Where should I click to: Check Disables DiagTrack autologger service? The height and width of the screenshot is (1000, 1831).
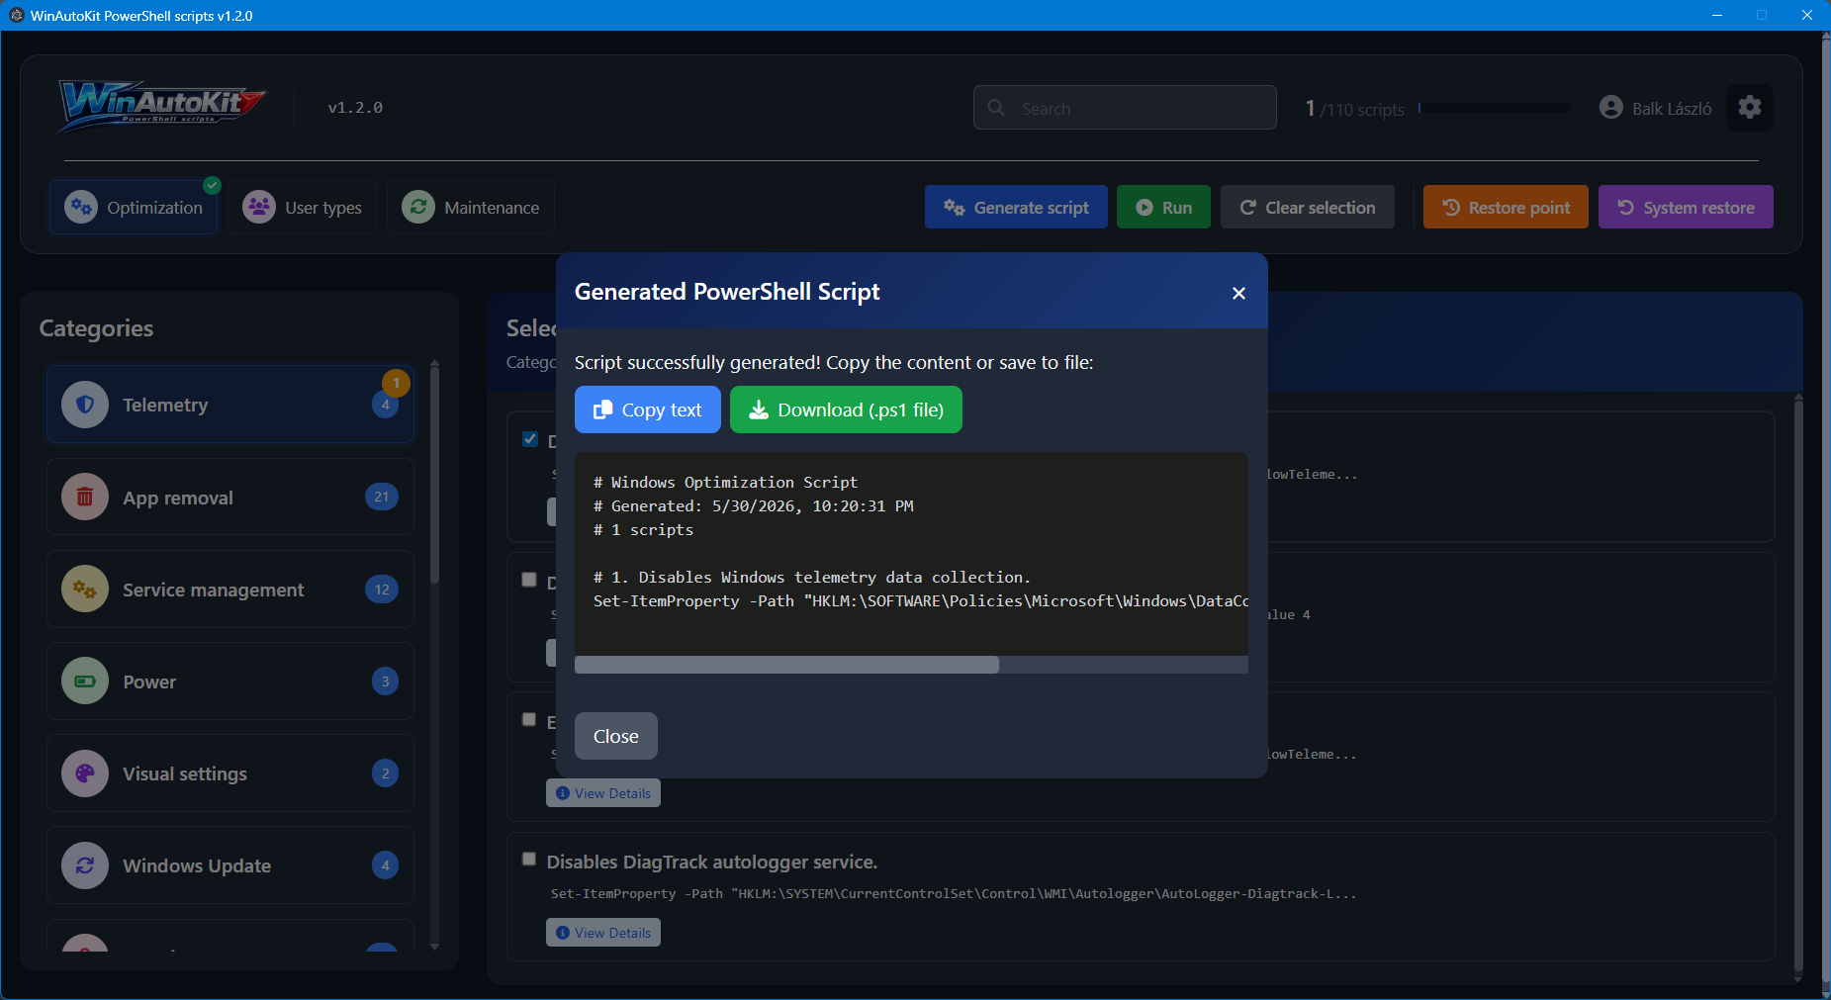tap(529, 859)
